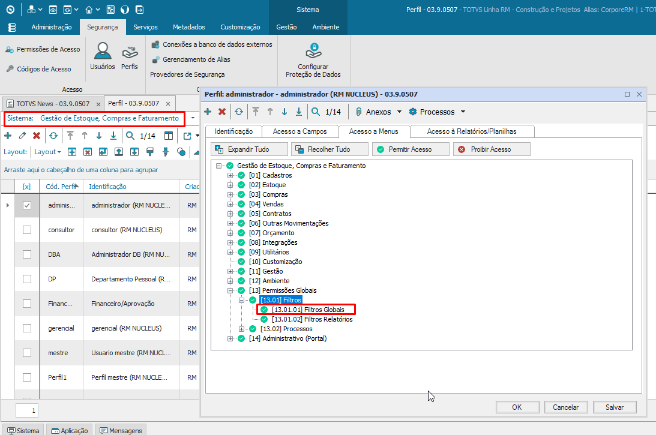Click Proibir Acesso button

pyautogui.click(x=492, y=149)
